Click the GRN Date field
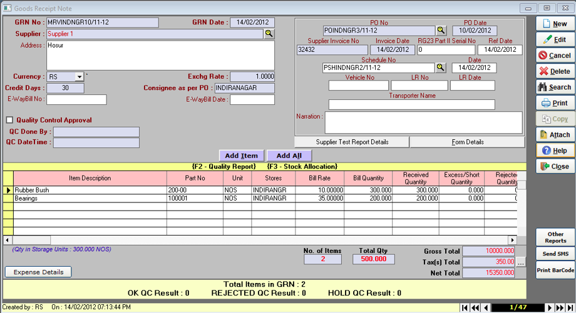 tap(252, 22)
